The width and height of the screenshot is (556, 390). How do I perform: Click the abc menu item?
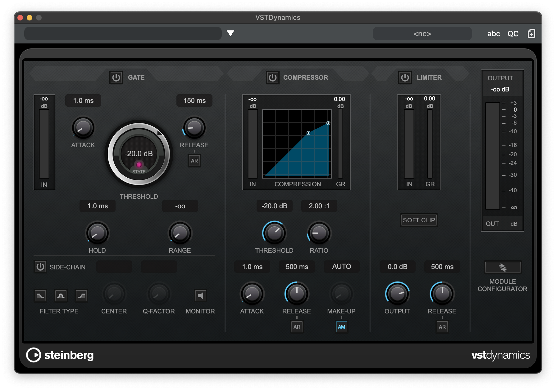point(493,33)
